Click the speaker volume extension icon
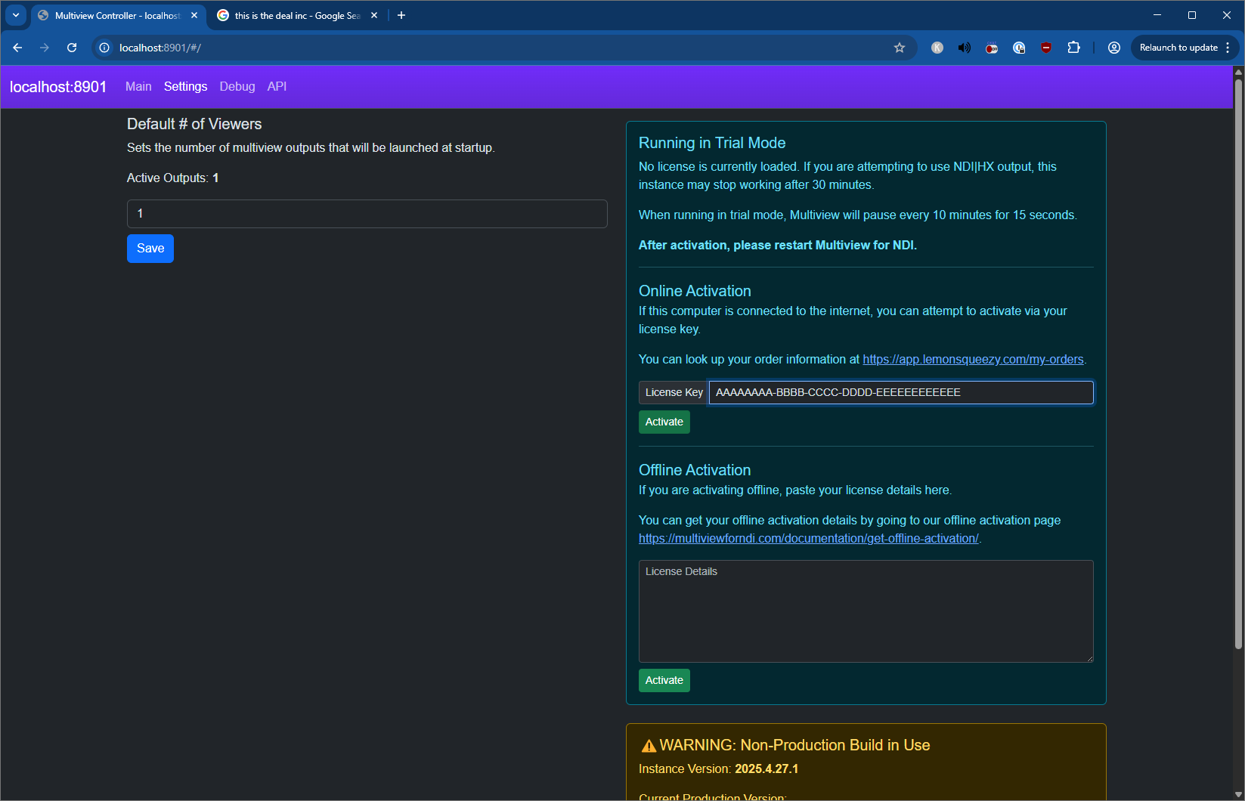Viewport: 1245px width, 801px height. coord(964,48)
